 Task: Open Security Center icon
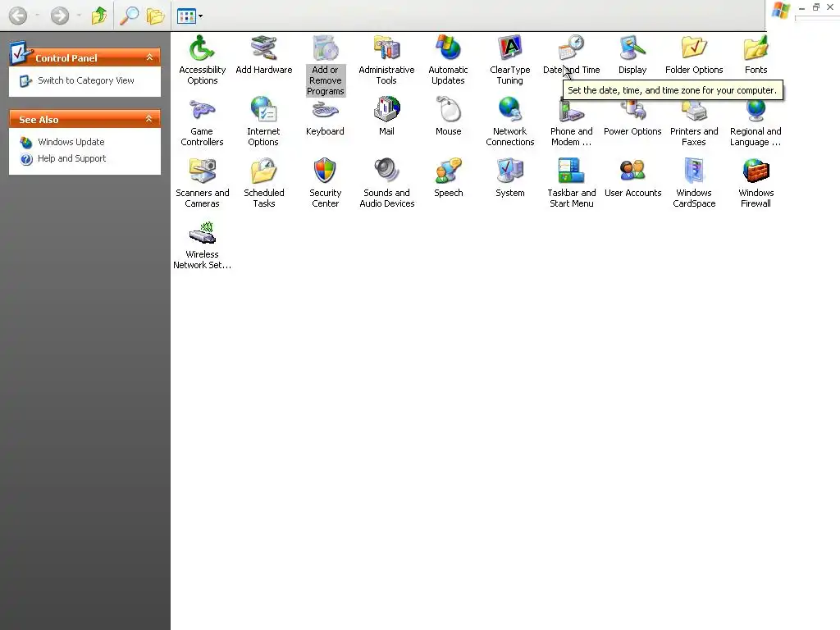(x=325, y=183)
